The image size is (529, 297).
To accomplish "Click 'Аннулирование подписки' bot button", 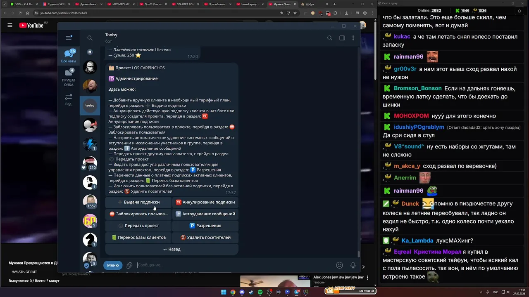I will coord(205,202).
